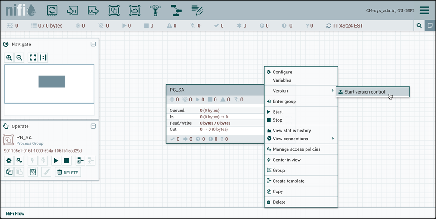This screenshot has width=436, height=219.
Task: Click the Template toolbar icon
Action: coord(176,10)
